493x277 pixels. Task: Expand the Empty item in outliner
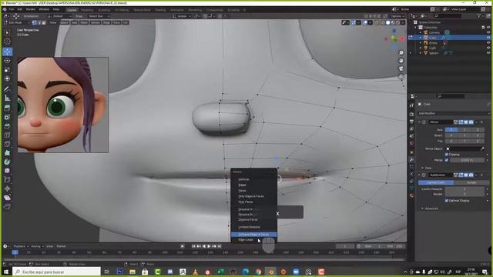(421, 43)
